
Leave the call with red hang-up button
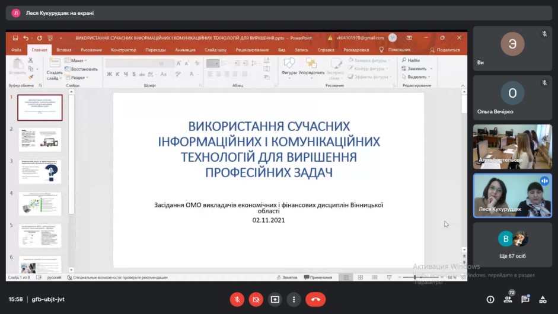(315, 300)
